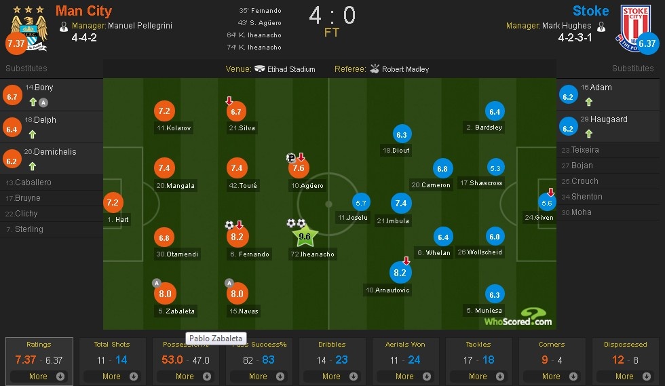Click the Stoke City club crest
Viewport: 665px width, 386px height.
pos(632,27)
